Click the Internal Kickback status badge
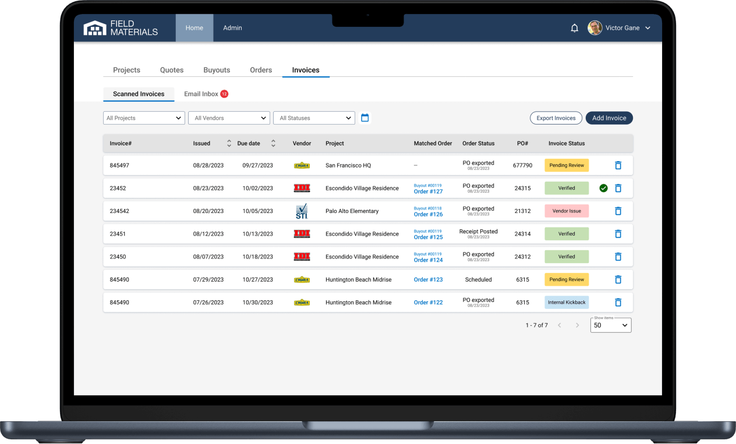This screenshot has height=444, width=736. (x=566, y=302)
